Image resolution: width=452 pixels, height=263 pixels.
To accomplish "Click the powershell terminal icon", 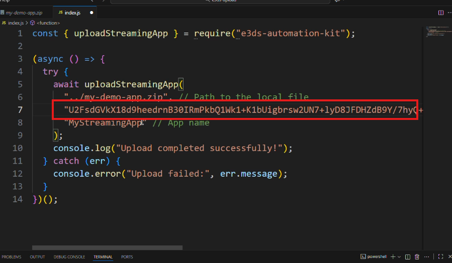I will [363, 256].
